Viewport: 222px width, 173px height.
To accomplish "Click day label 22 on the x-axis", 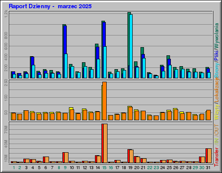I will pos(150,168).
